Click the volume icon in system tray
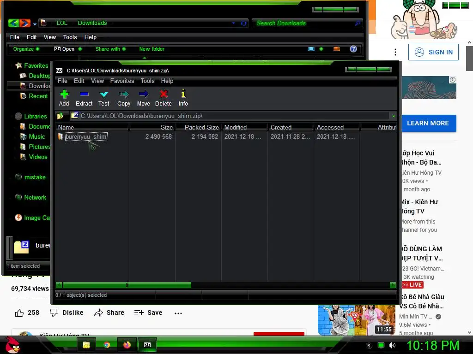Viewport: 473px width, 354px height. (x=392, y=345)
